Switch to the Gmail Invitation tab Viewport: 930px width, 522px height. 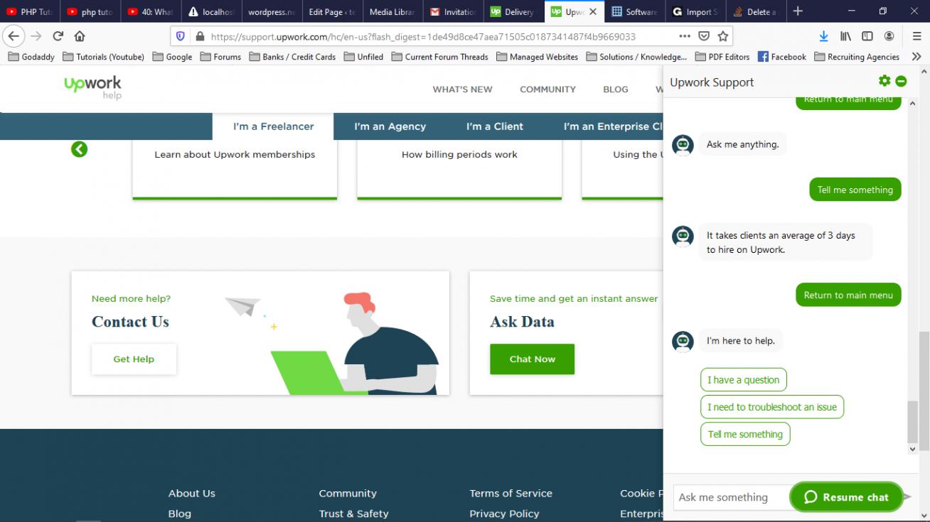coord(453,12)
